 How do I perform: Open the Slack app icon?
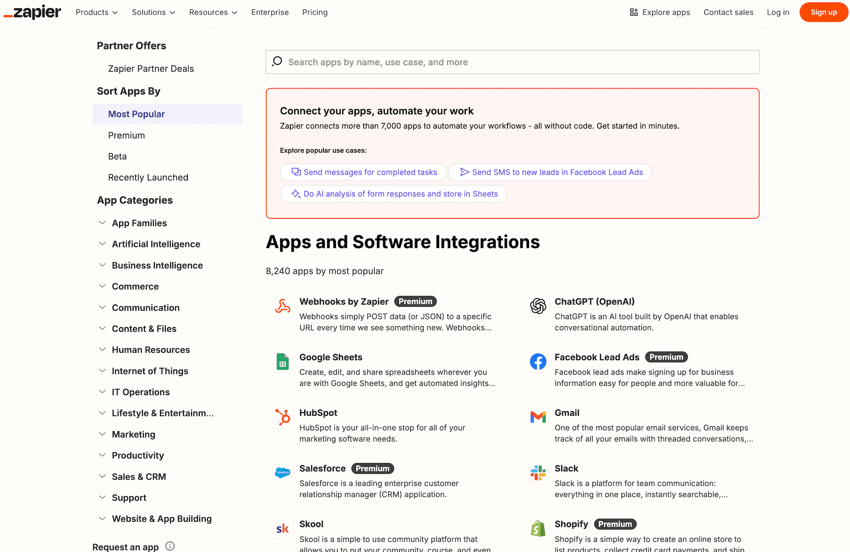tap(538, 473)
